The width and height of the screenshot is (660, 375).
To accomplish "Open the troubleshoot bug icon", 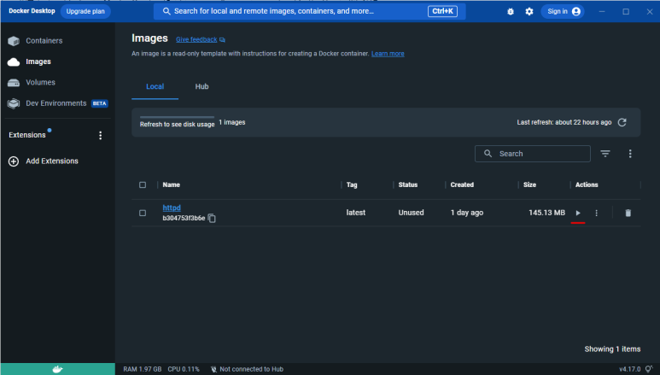I will (511, 11).
